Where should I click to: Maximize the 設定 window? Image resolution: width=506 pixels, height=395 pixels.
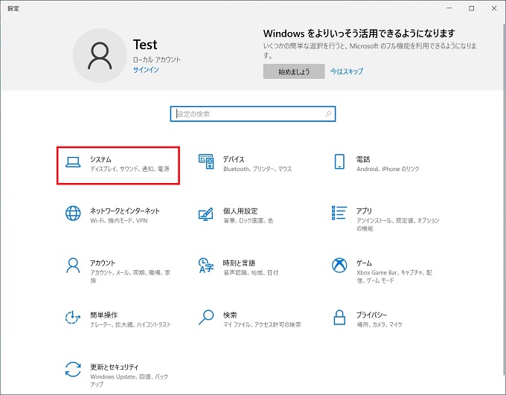[x=472, y=8]
